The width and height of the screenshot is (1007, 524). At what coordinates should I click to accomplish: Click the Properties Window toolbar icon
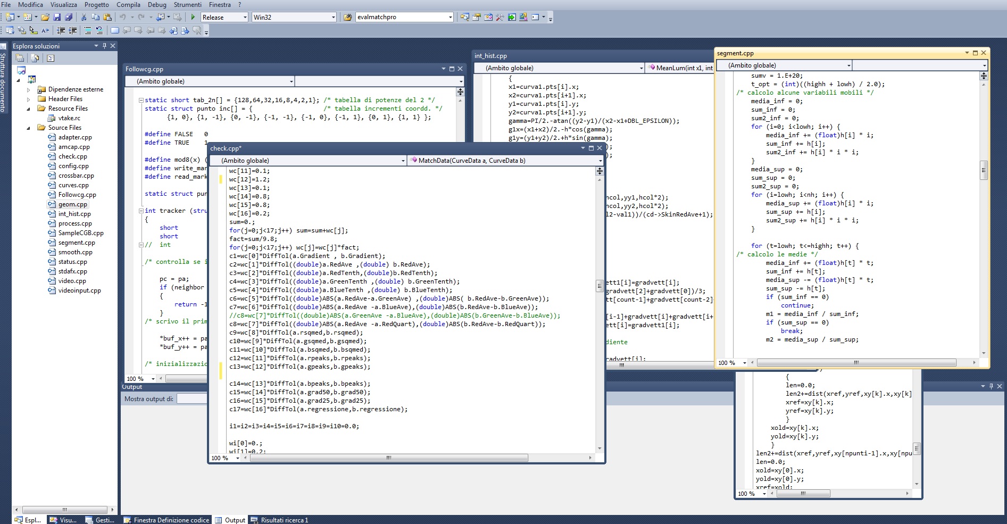coord(476,17)
